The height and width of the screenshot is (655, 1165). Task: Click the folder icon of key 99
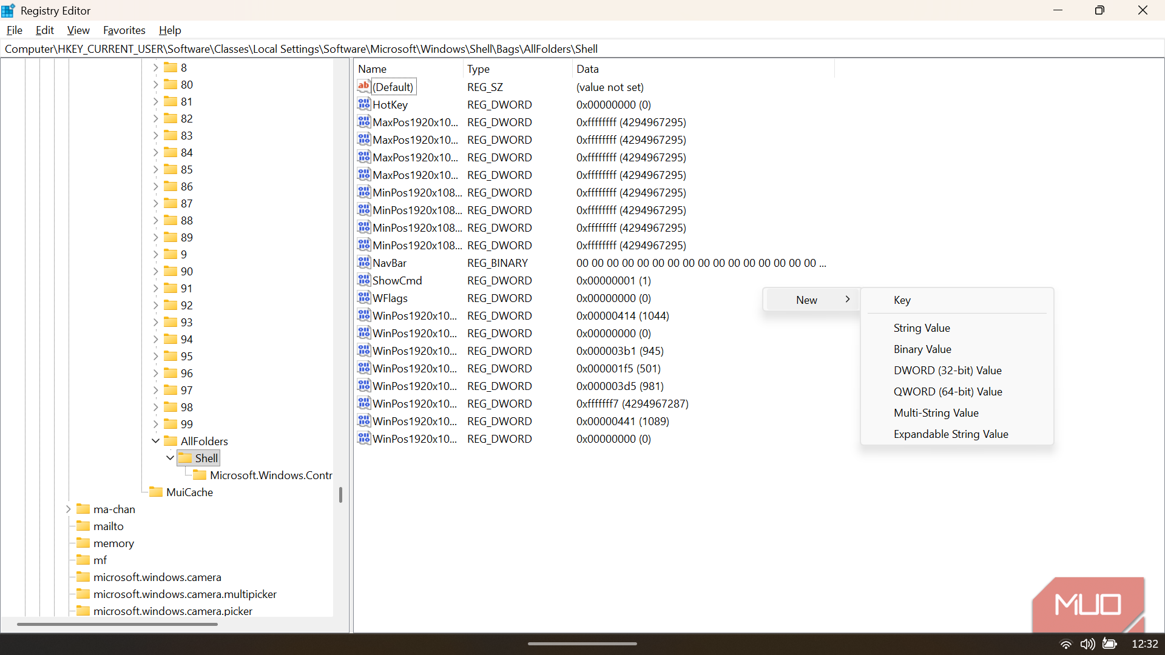171,424
